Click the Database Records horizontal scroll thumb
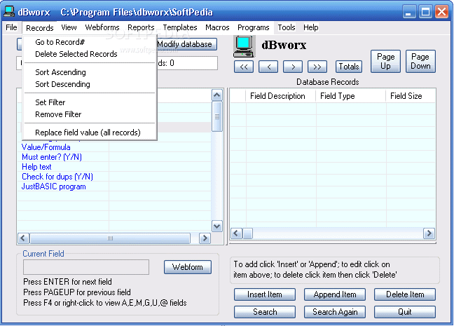Image resolution: width=454 pixels, height=326 pixels. 247,233
